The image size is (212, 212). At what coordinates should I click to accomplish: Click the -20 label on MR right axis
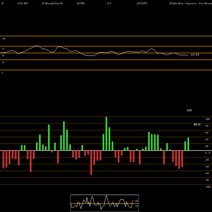click(x=207, y=160)
